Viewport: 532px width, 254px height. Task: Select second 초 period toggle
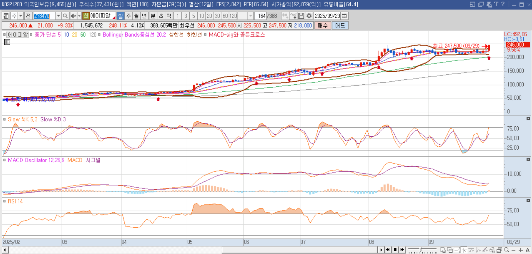pyautogui.click(x=161, y=16)
